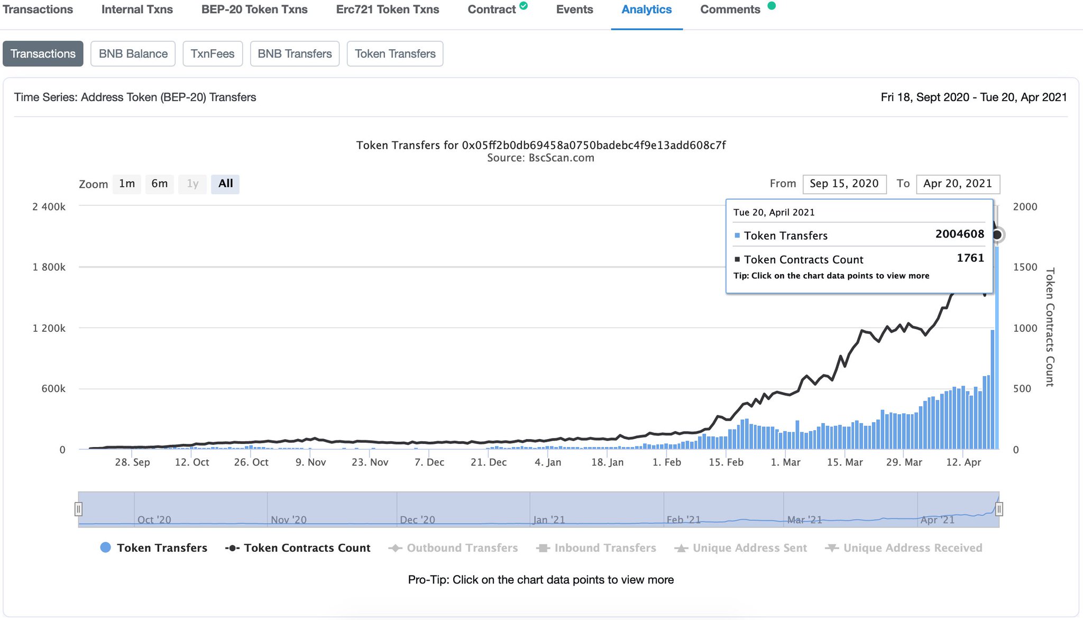The image size is (1083, 620).
Task: Click right navigator range handle
Action: click(x=999, y=509)
